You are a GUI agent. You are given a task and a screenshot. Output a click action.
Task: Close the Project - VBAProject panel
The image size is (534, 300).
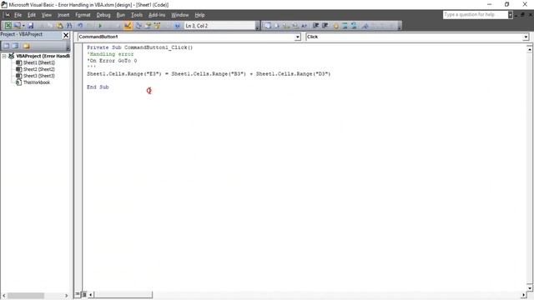tap(66, 35)
